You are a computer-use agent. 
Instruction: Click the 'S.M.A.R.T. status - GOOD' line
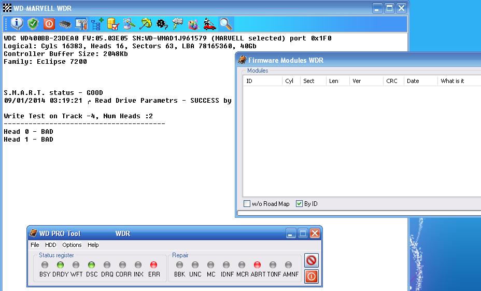53,93
